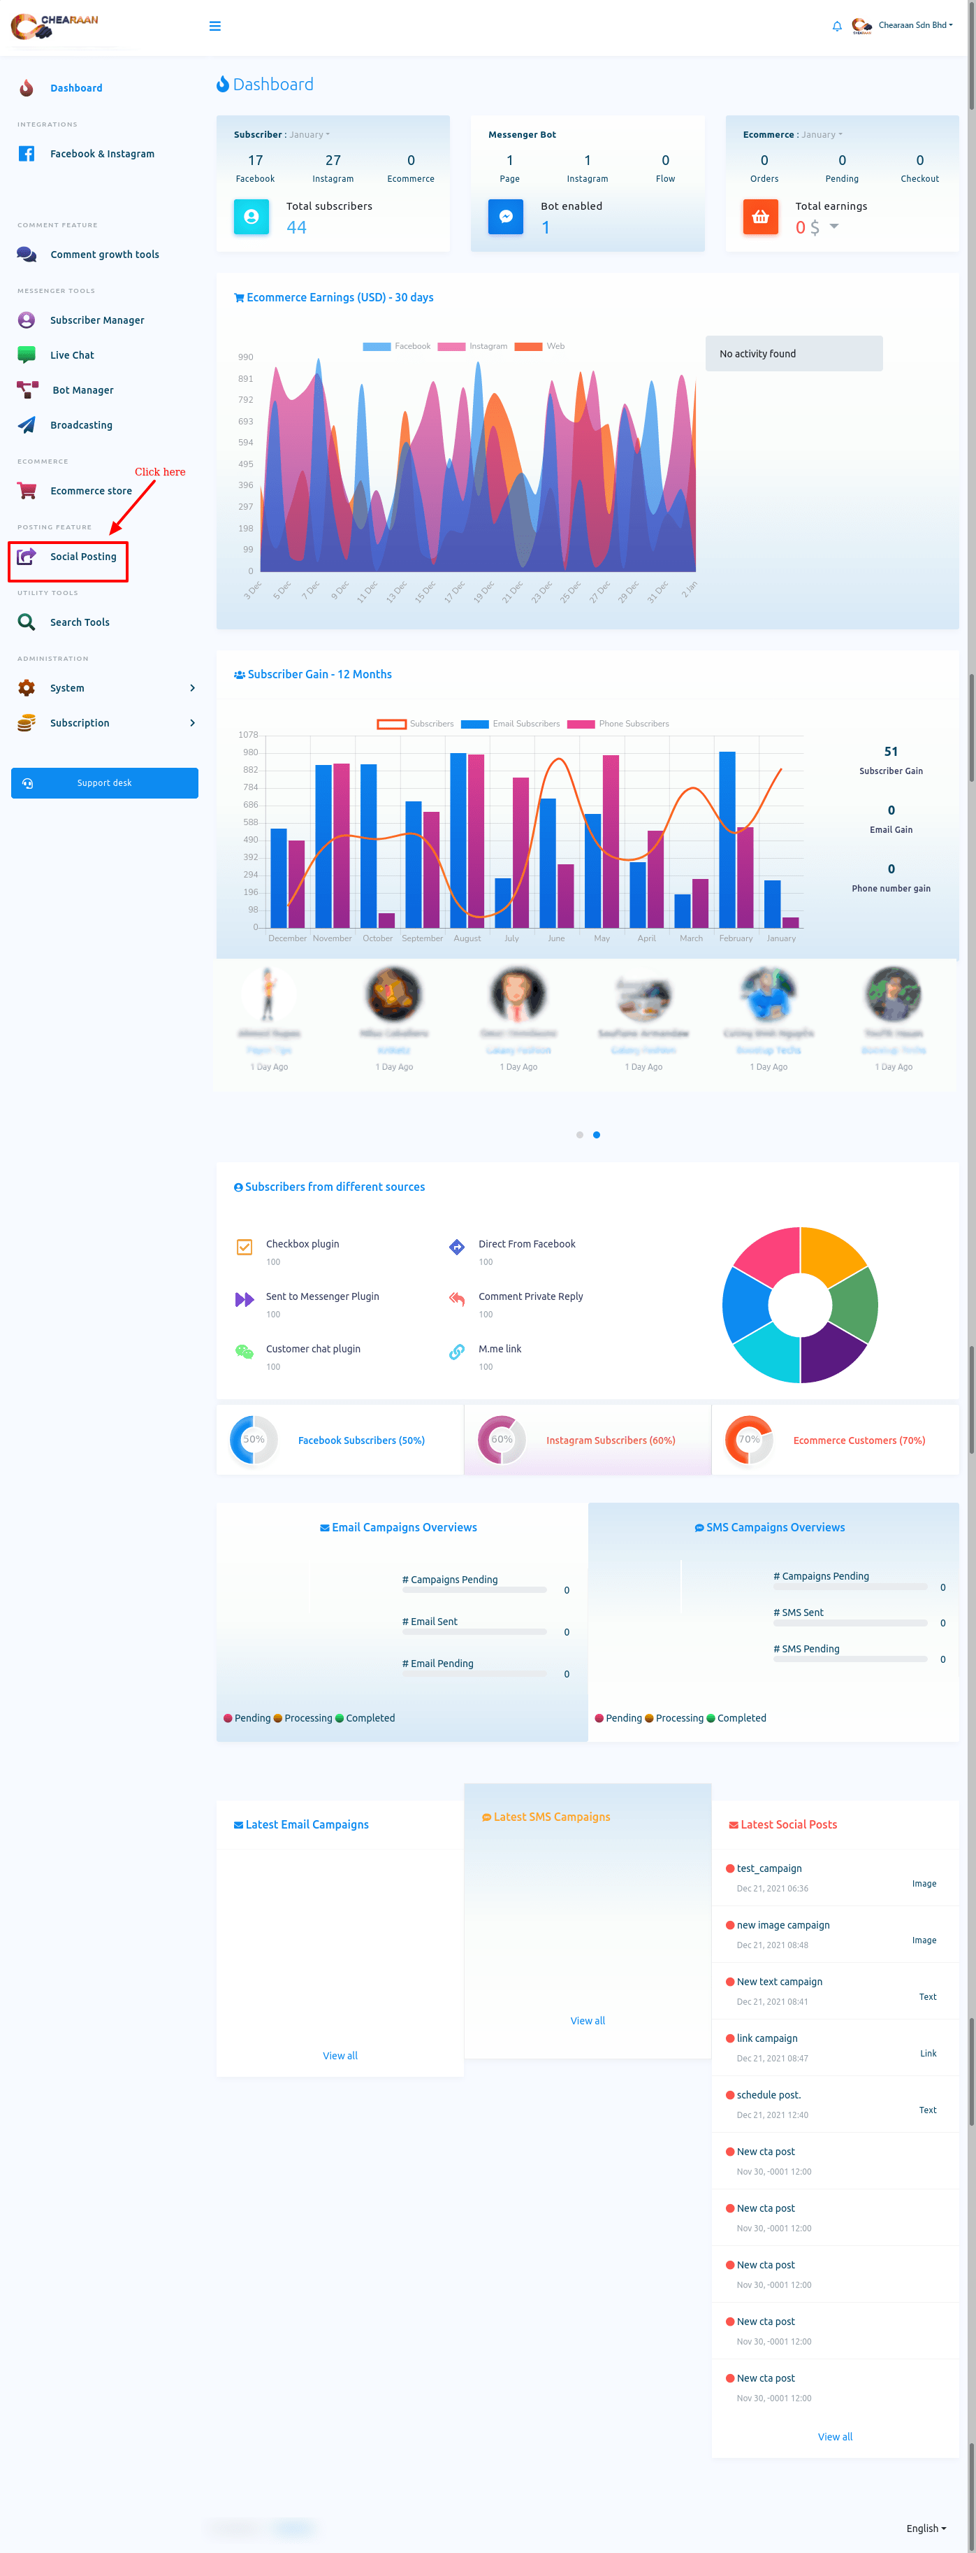Open English language dropdown
Viewport: 976px width, 2553px height.
[x=926, y=2527]
